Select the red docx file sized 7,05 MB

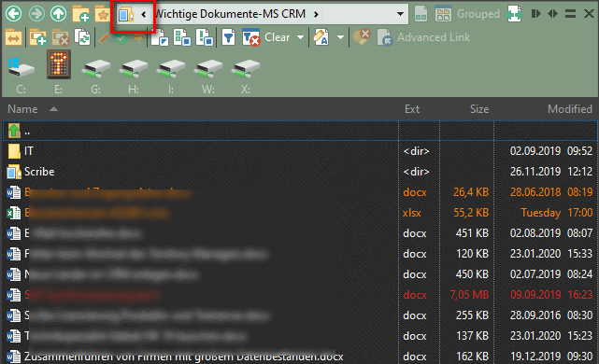300,295
